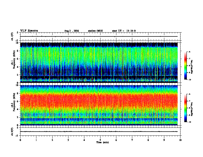Click the red band in ch.2 spectrogram
Viewport: 203px width, 157px height.
tap(99, 101)
